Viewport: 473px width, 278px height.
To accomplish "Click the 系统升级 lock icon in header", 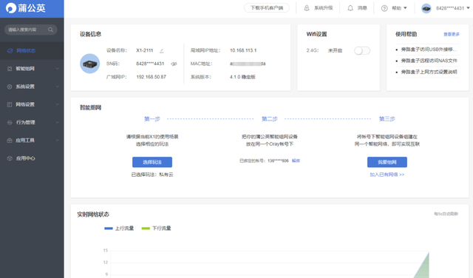I will (x=307, y=8).
